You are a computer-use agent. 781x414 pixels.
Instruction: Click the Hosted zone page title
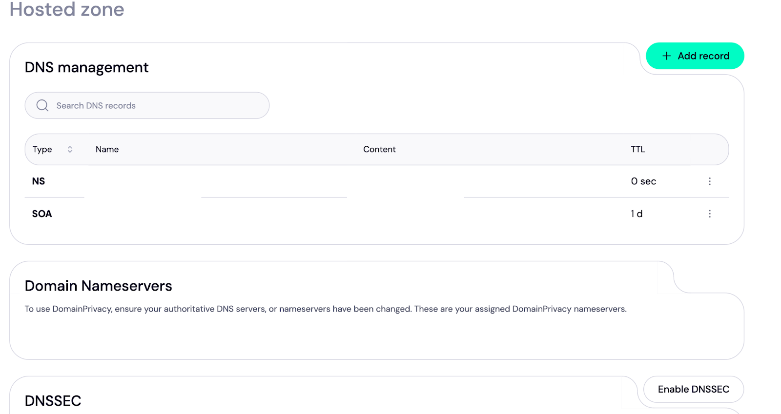pyautogui.click(x=67, y=10)
